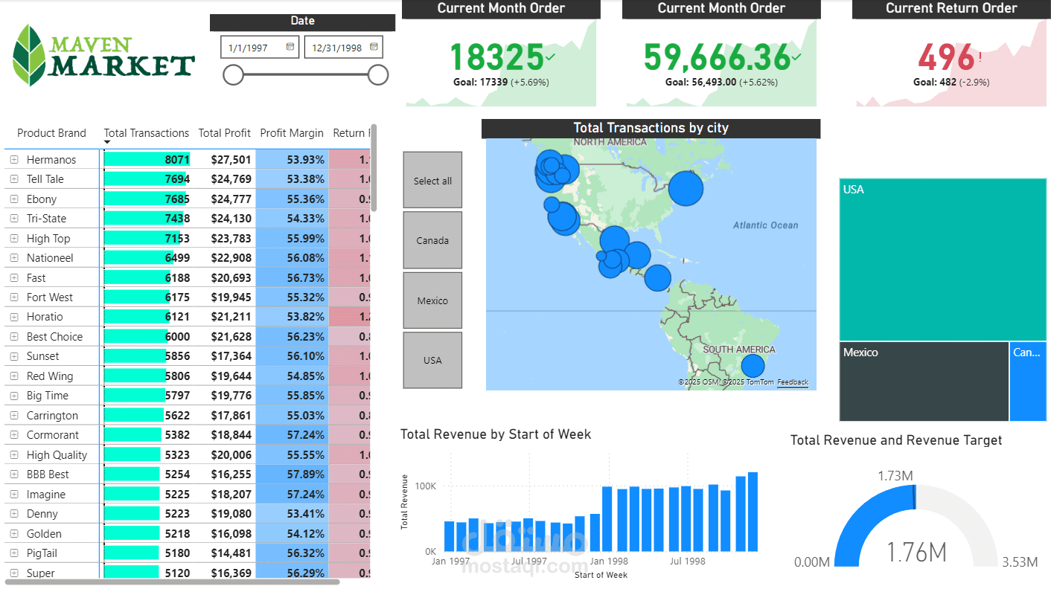Click Denny total profit $19,080

[231, 513]
